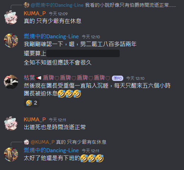Reveal the blacked-out spoiler text after 還要算上

[83, 53]
